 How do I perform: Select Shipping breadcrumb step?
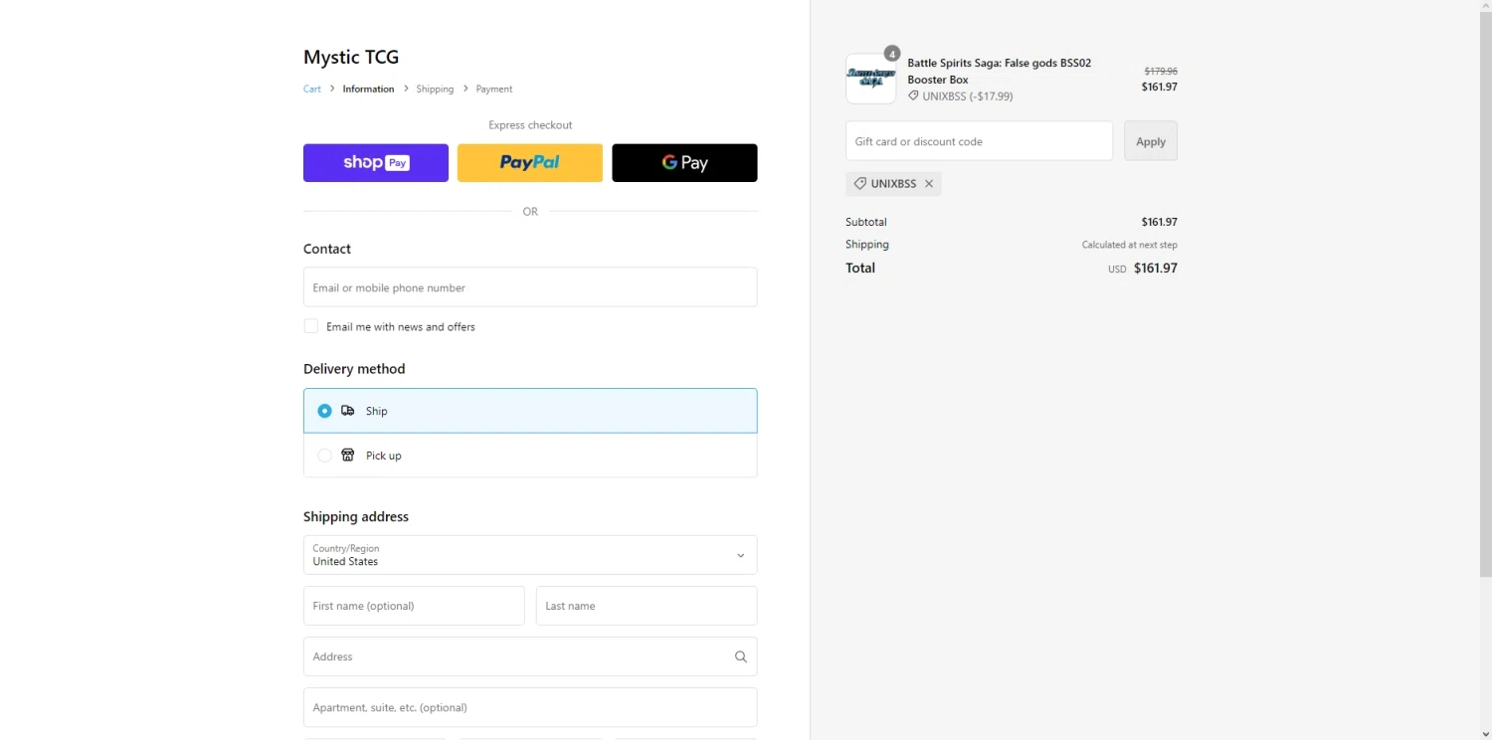coord(435,89)
